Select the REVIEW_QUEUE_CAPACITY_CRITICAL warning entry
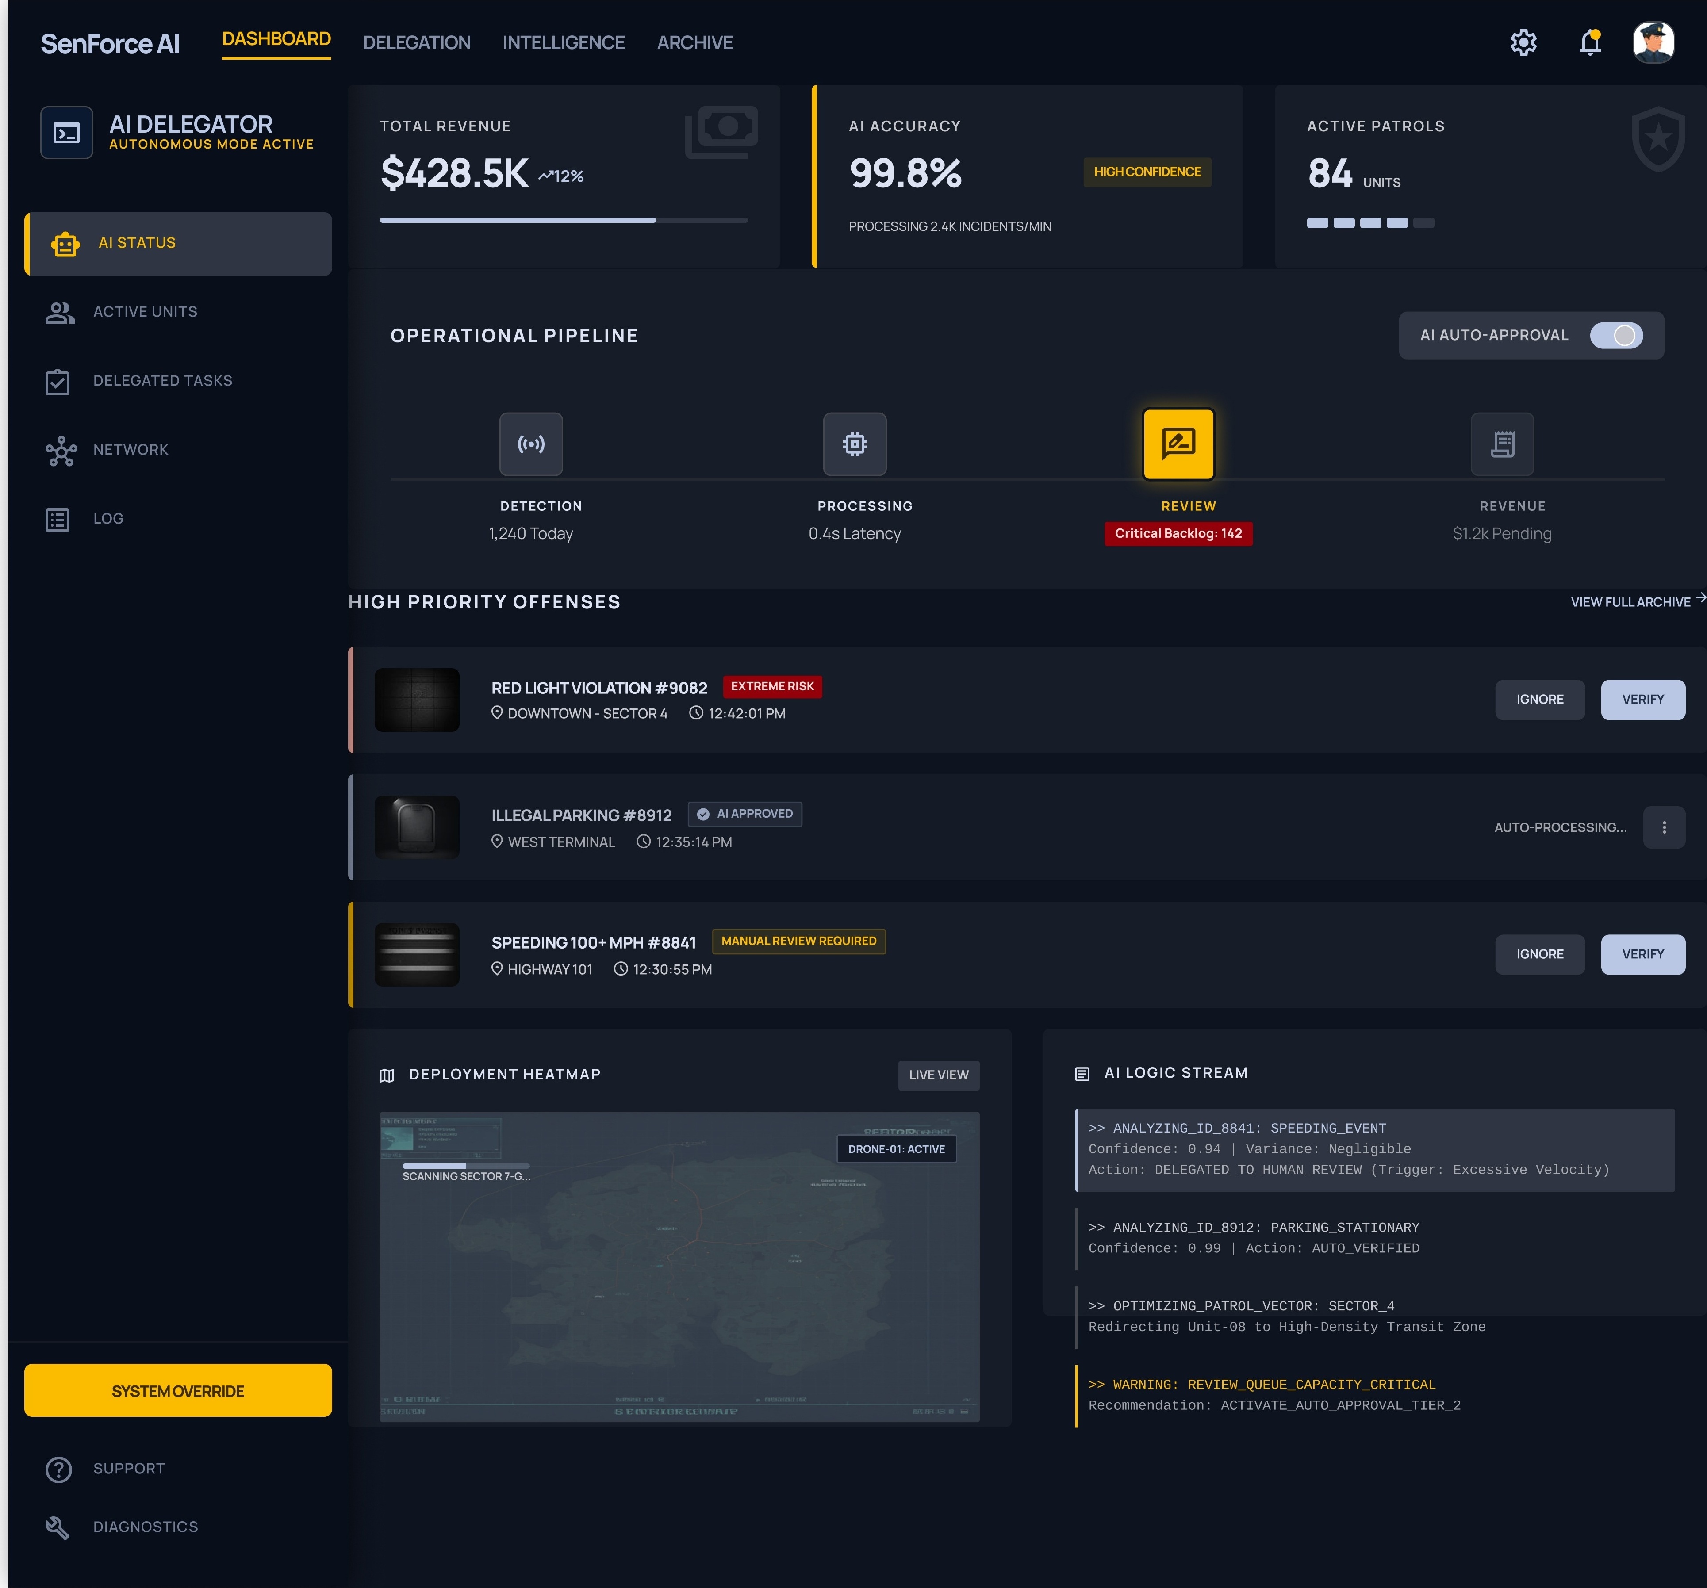Image resolution: width=1707 pixels, height=1588 pixels. point(1375,1396)
